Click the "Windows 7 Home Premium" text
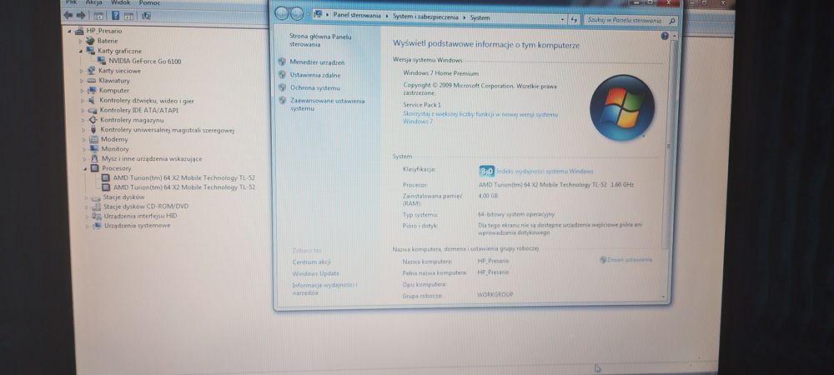This screenshot has height=375, width=834. coord(441,73)
